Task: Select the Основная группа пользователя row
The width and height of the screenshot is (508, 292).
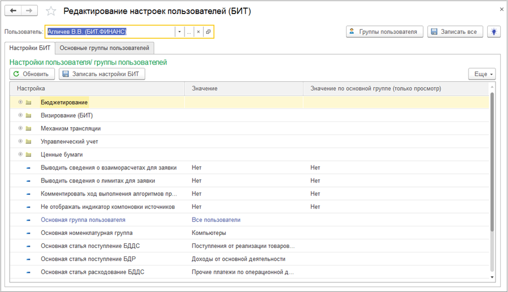Action: 83,220
